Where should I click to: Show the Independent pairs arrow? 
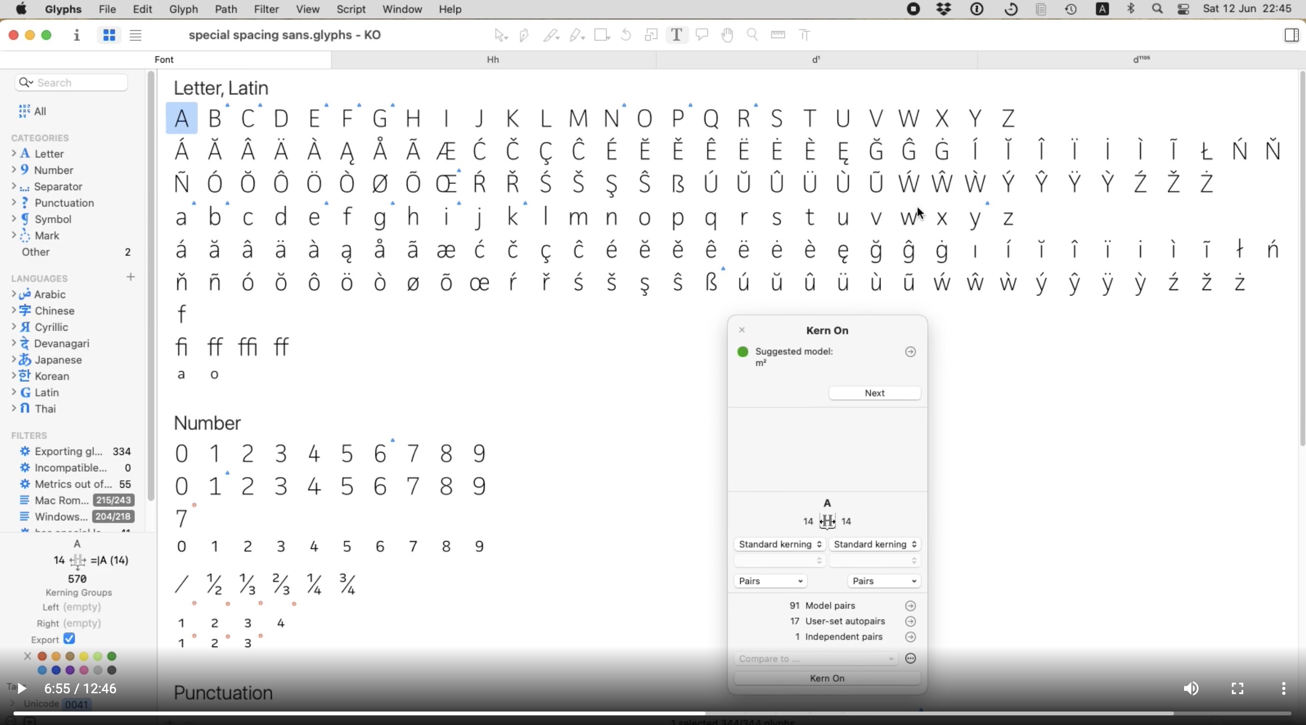point(910,637)
